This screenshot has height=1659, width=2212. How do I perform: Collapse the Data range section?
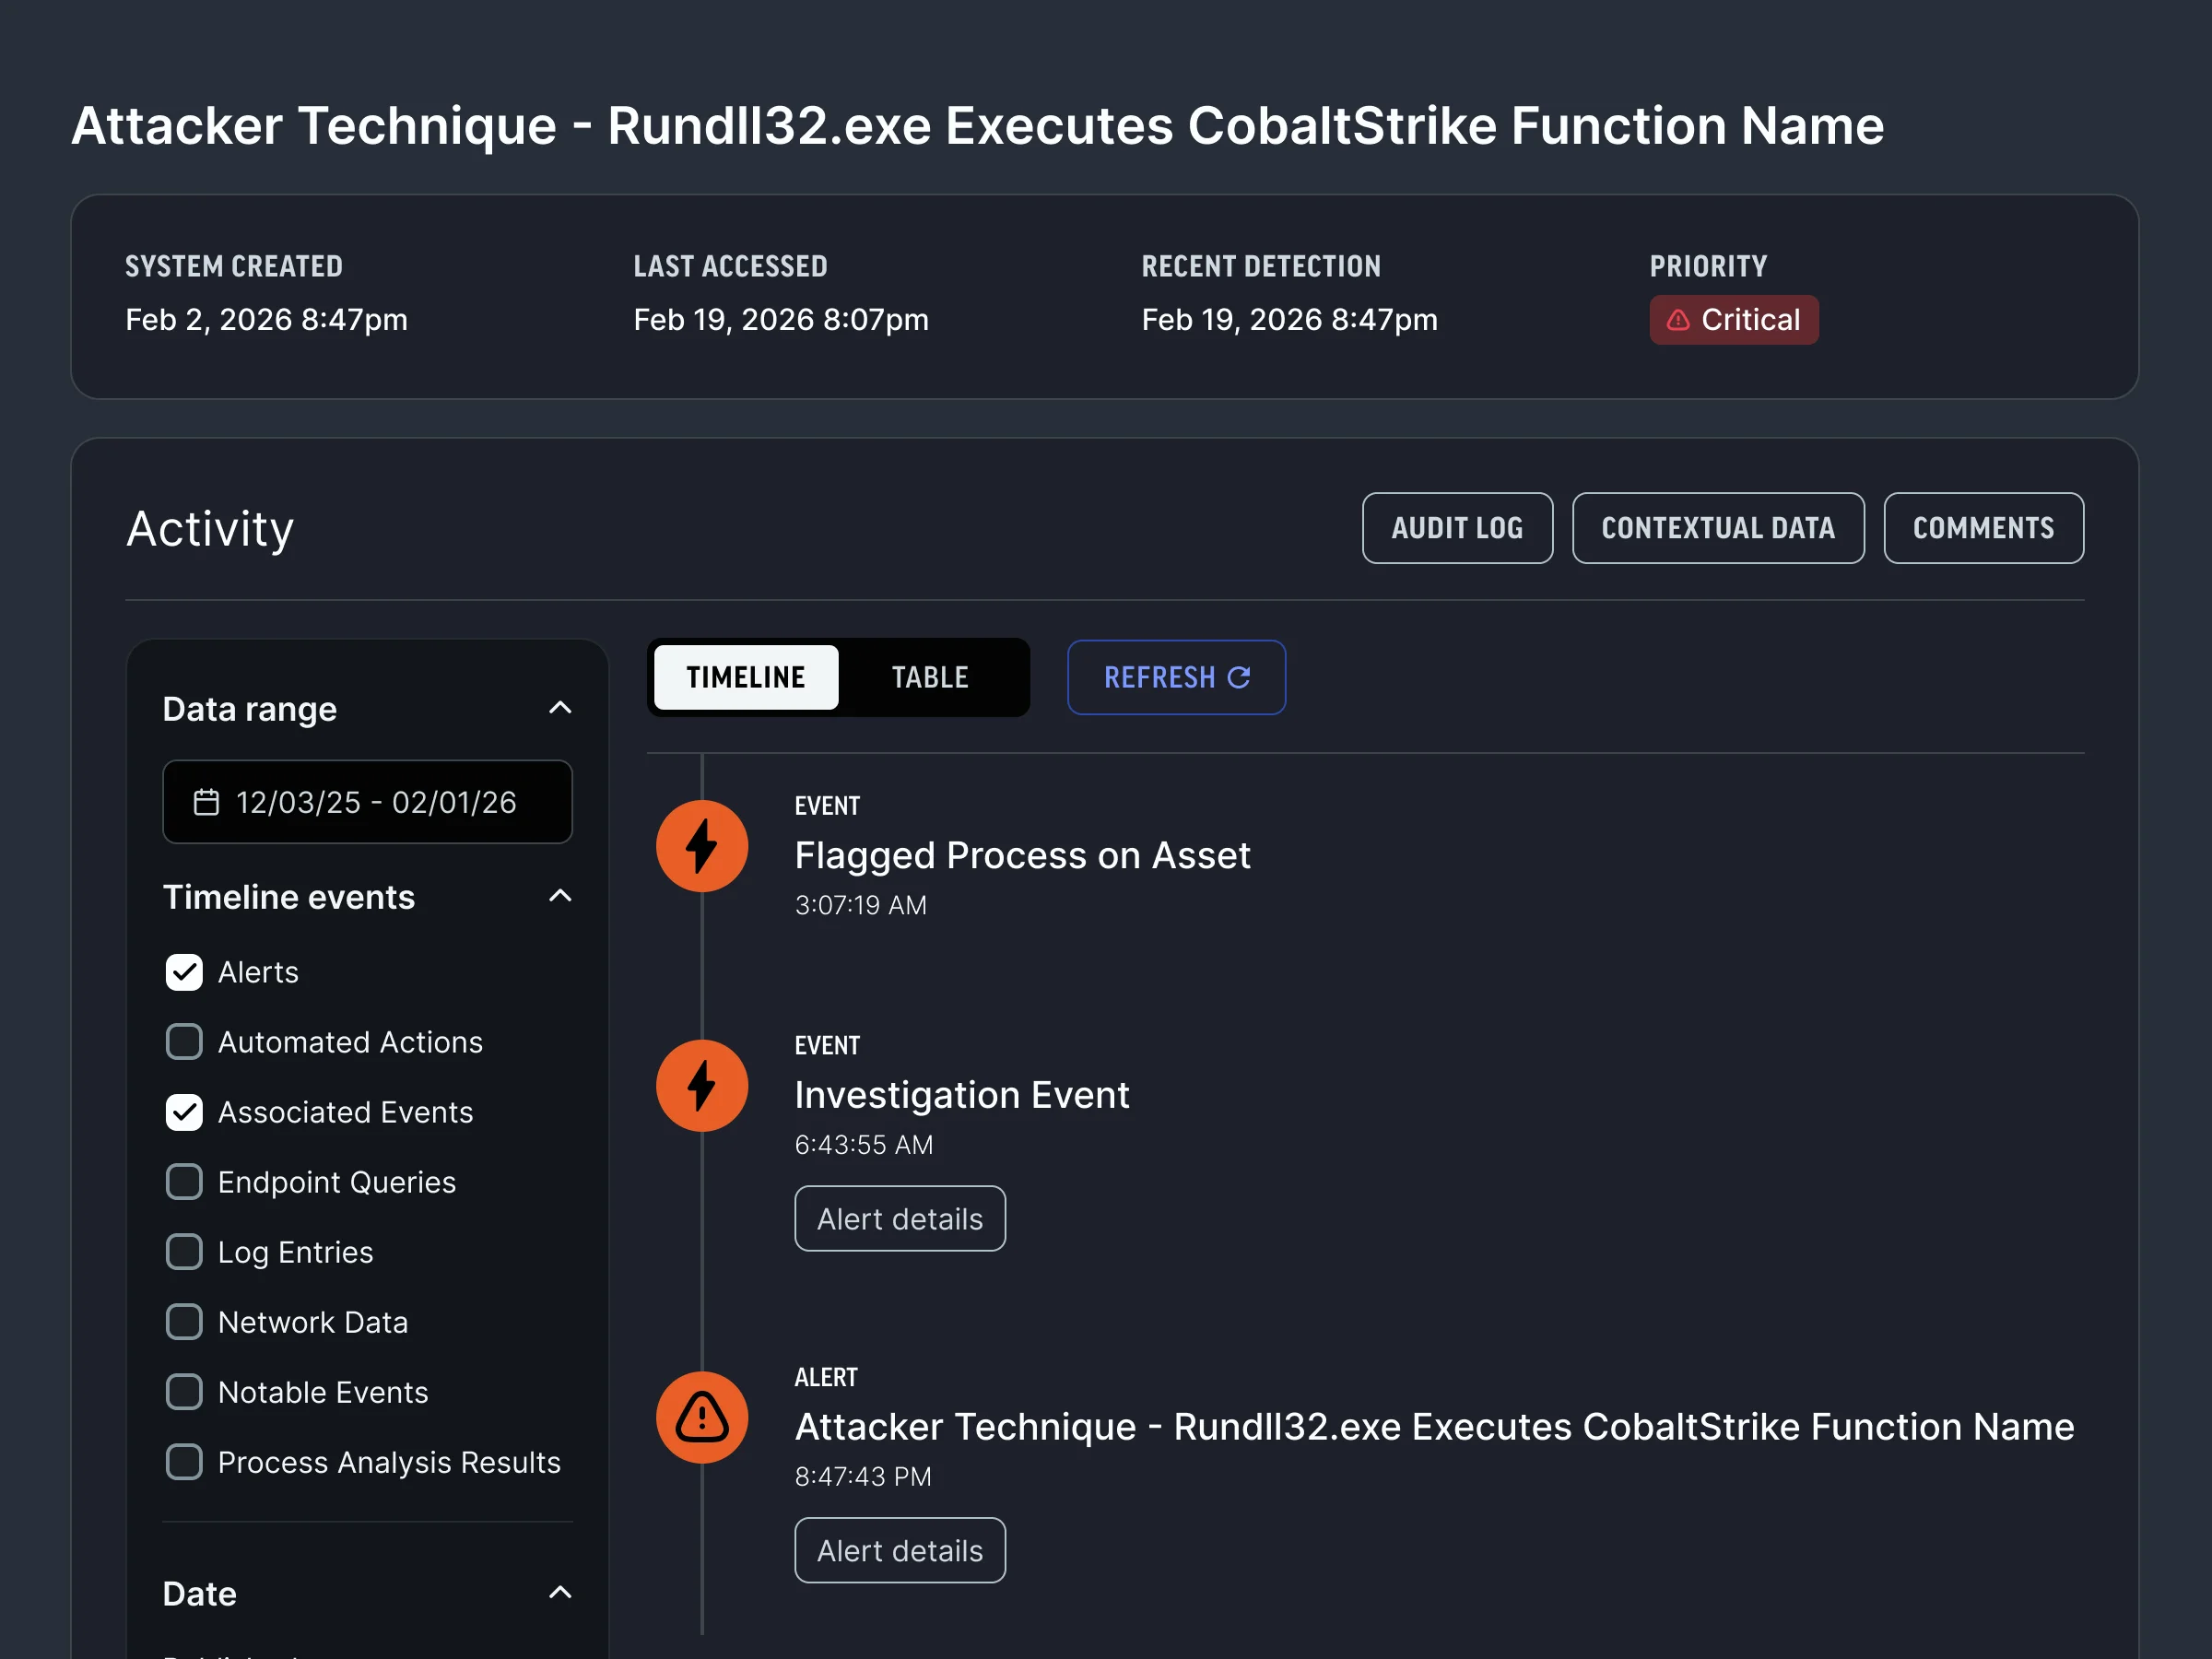(560, 708)
